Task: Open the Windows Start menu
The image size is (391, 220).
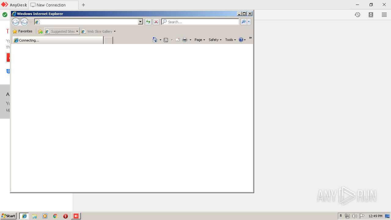Action: [9, 216]
